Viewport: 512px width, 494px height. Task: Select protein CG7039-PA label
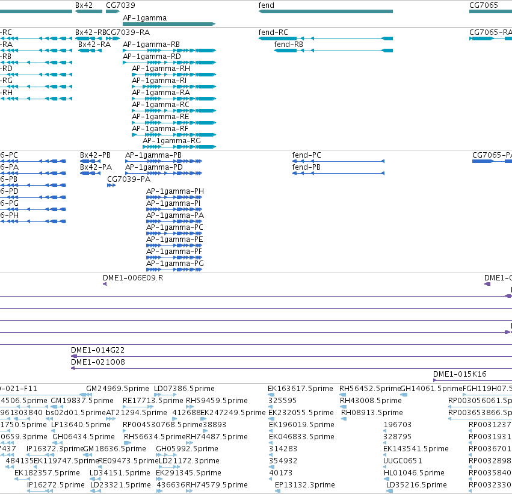[x=129, y=179]
